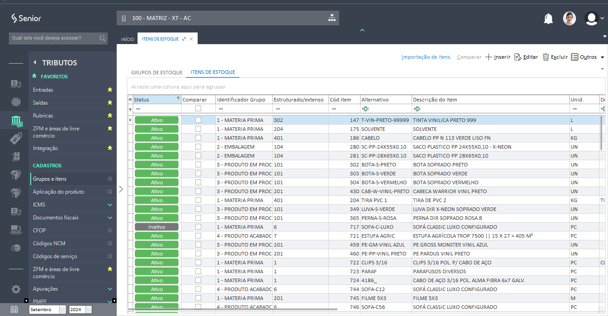Click the notifications bell icon
Viewport: 608px width, 316px height.
[548, 19]
